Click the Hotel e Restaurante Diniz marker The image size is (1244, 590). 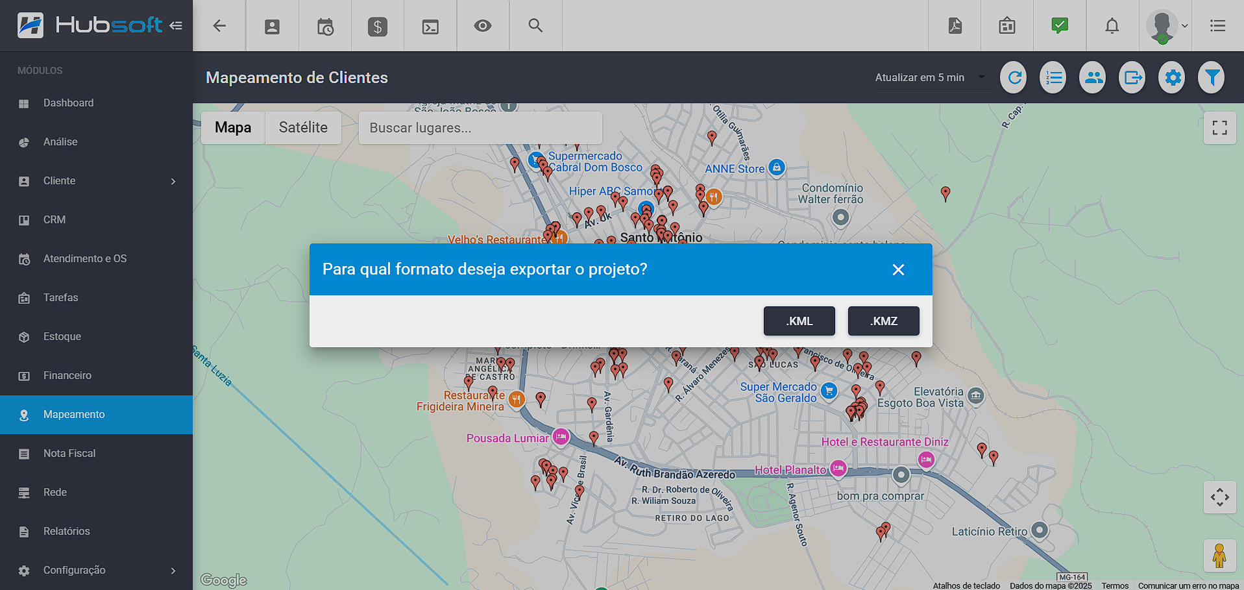coord(926,460)
